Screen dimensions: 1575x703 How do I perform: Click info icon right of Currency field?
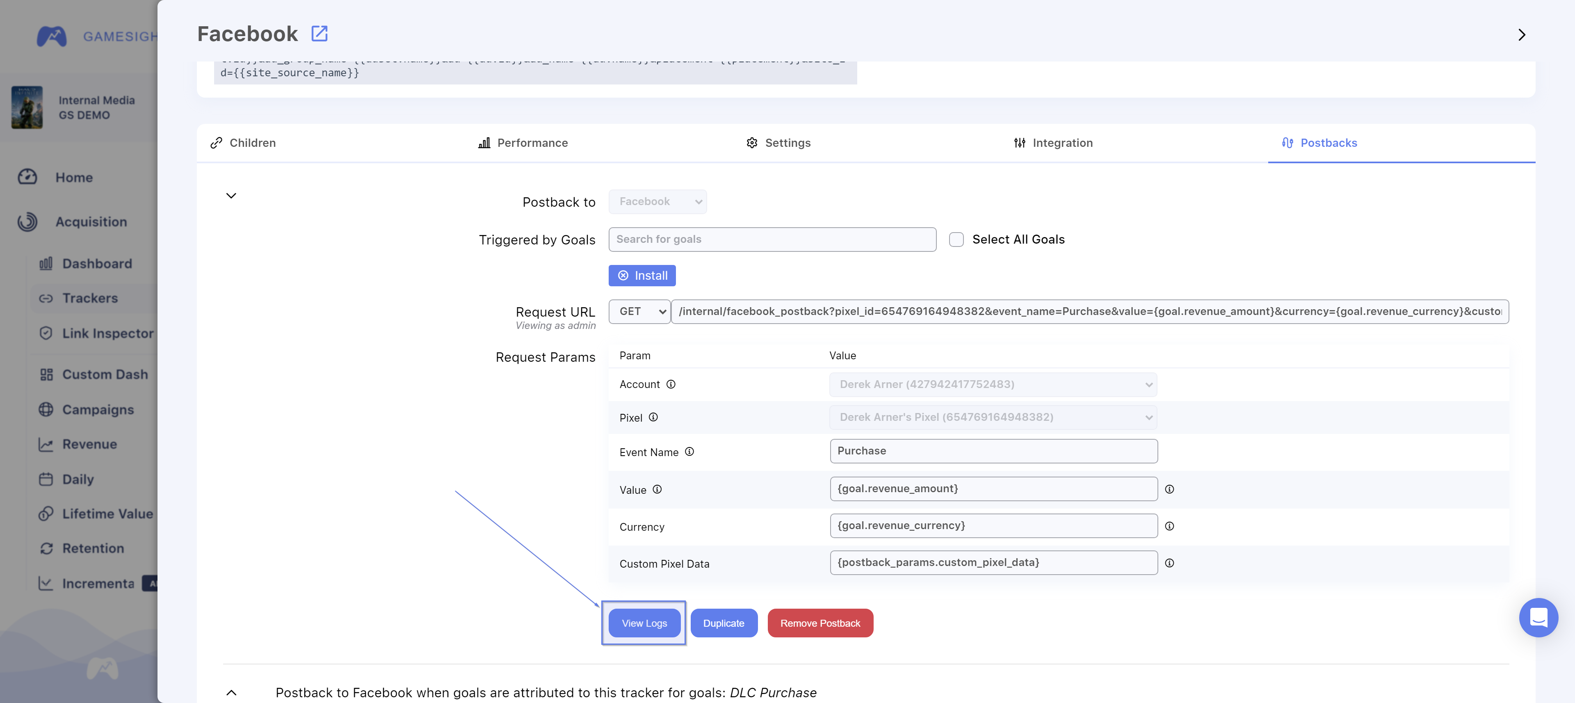click(x=1169, y=526)
